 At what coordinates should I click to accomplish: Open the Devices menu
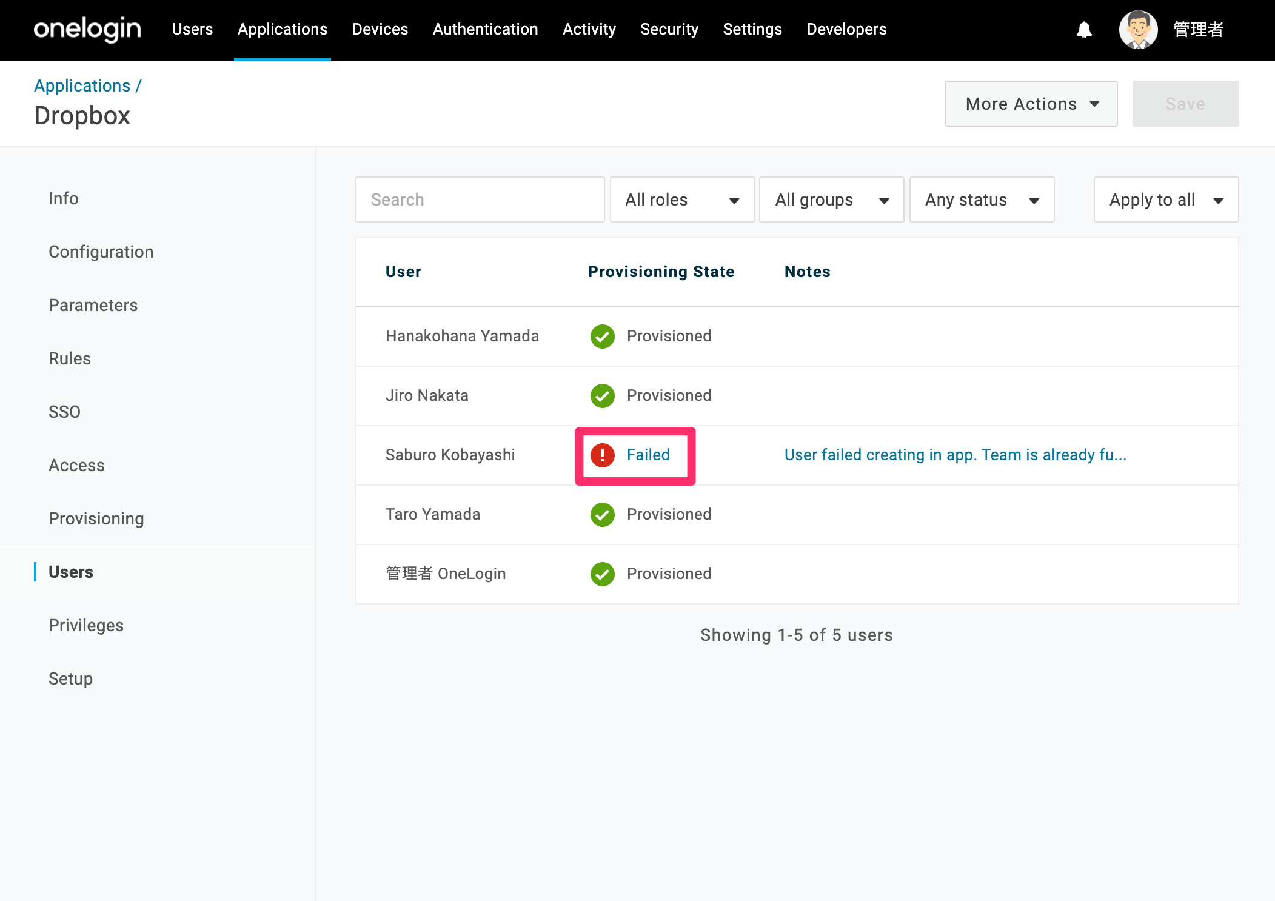pyautogui.click(x=380, y=29)
